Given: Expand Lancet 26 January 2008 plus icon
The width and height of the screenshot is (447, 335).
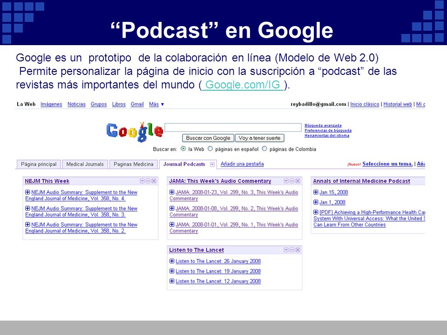Looking at the screenshot, I should pyautogui.click(x=172, y=261).
